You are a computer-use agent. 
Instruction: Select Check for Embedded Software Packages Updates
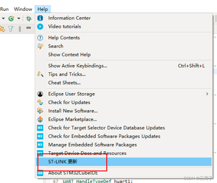[x=124, y=136]
